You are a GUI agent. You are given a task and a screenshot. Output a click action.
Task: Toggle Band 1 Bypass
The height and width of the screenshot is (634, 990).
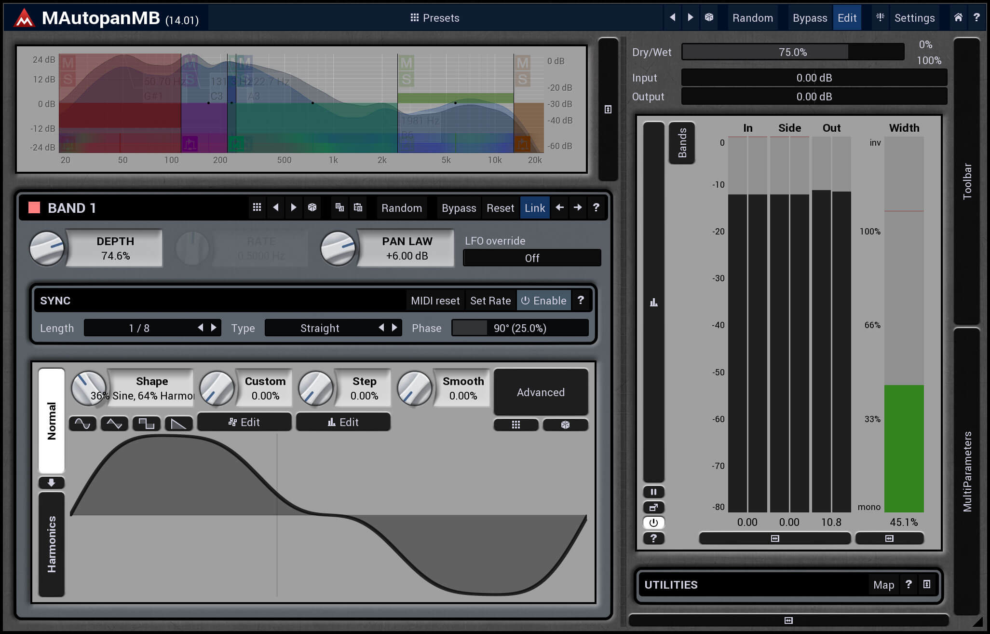[459, 208]
